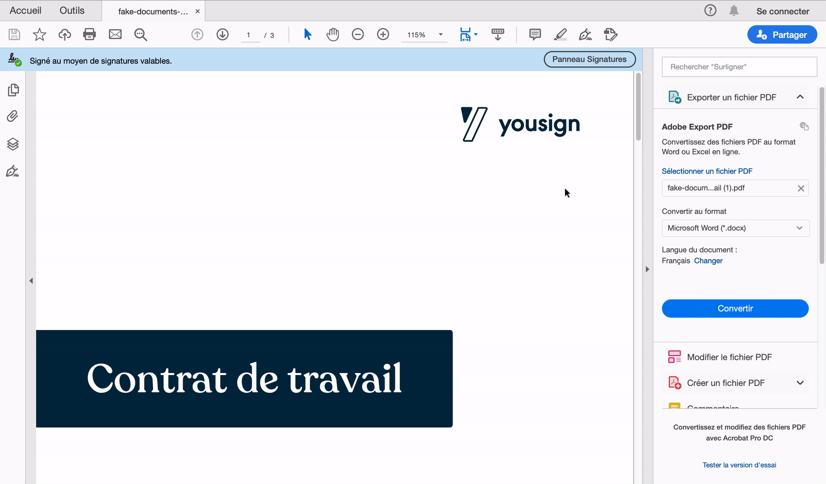The height and width of the screenshot is (484, 826).
Task: Switch to the Accueil tab
Action: (25, 10)
